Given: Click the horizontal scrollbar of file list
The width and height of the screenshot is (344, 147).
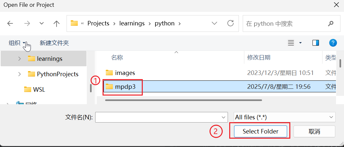Looking at the screenshot, I should click(x=183, y=100).
